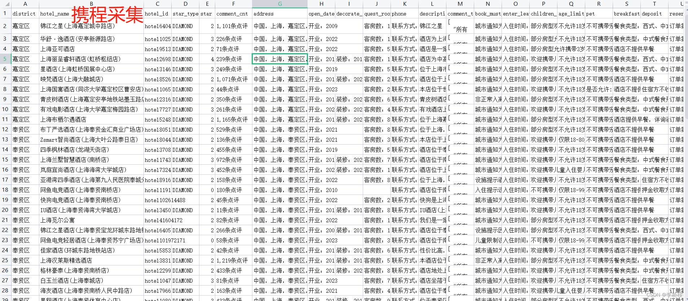
Task: Select hotel name cell 上海亚可酒店
Action: pos(91,49)
